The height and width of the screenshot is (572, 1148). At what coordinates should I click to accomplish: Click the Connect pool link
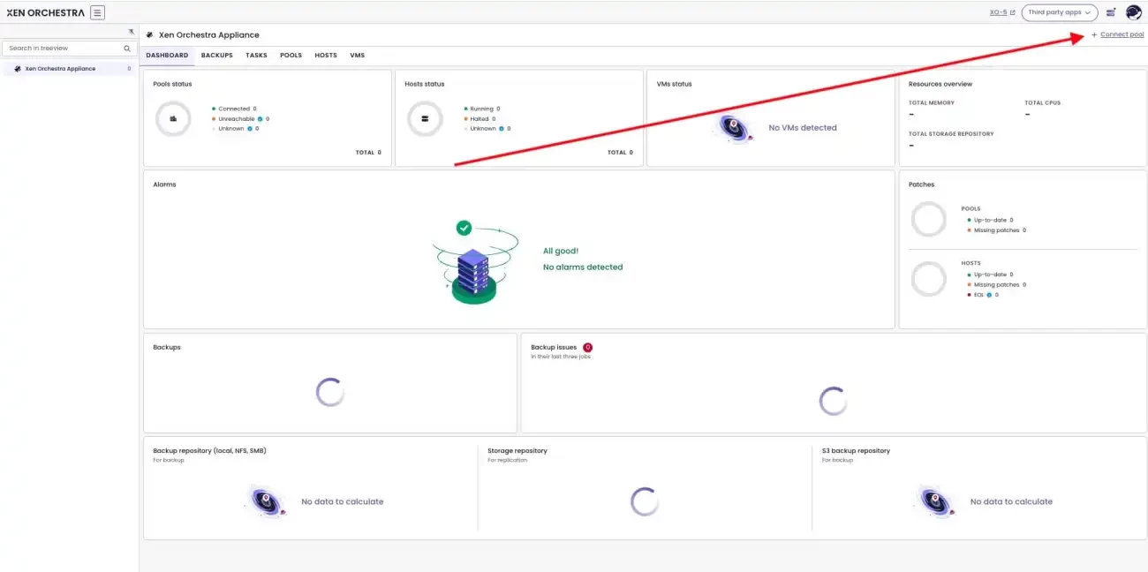(x=1117, y=34)
